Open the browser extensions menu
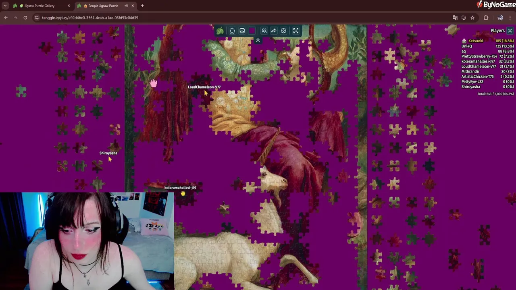The image size is (516, 290). pyautogui.click(x=486, y=18)
